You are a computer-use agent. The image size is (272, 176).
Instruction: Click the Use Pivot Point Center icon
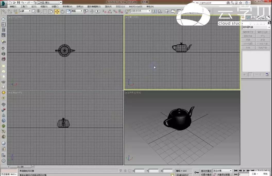(x=86, y=12)
